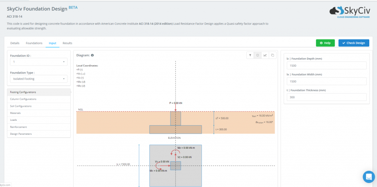377x187 pixels.
Task: Click the 'ACI 318-14' code subtitle
Action: [x=15, y=17]
